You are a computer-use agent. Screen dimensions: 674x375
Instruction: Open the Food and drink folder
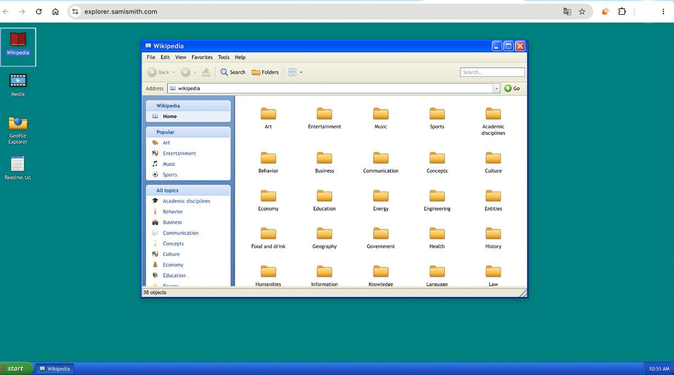click(268, 233)
